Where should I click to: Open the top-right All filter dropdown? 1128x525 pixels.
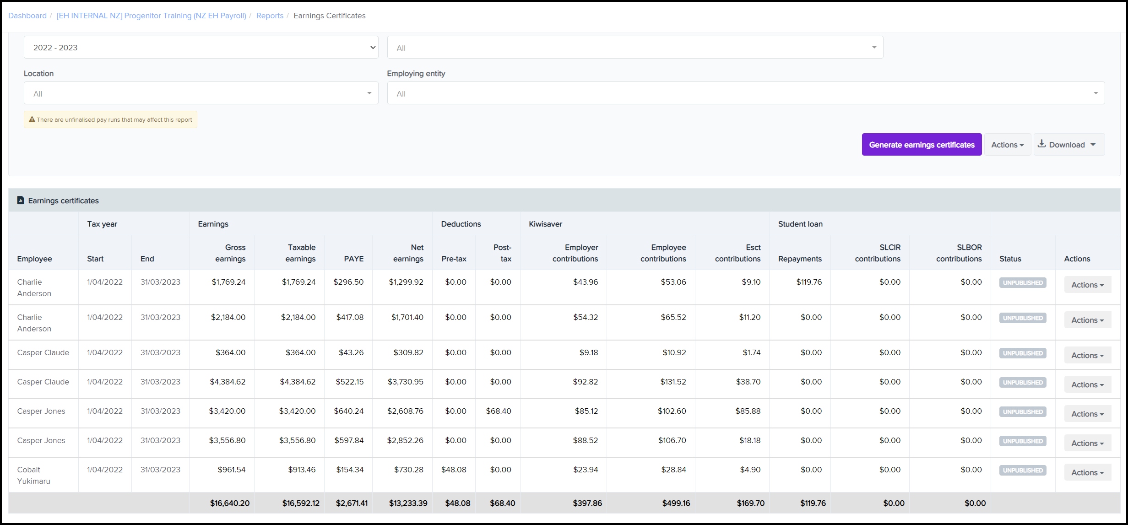(x=634, y=48)
